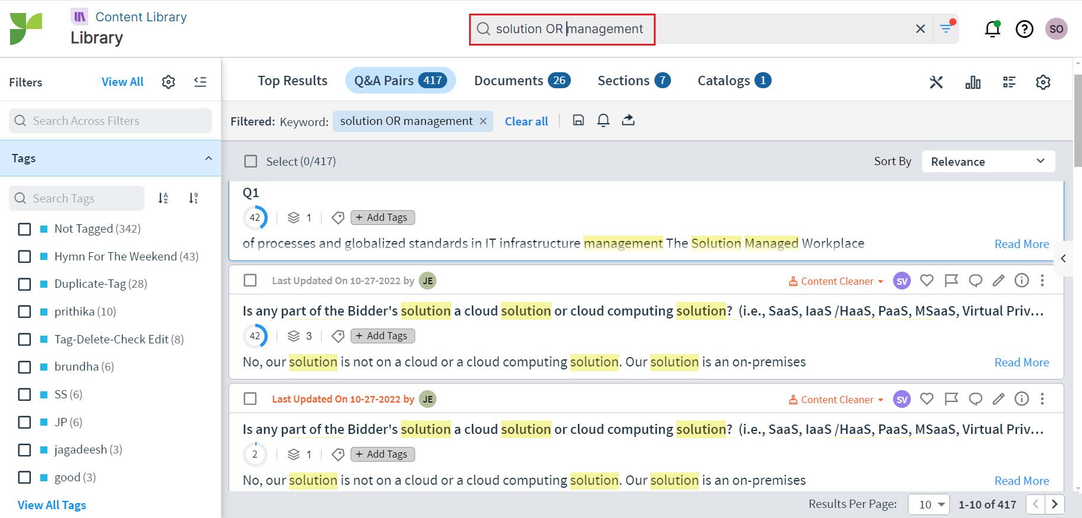Open the filter settings gear icon
Viewport: 1082px width, 518px height.
[x=168, y=82]
